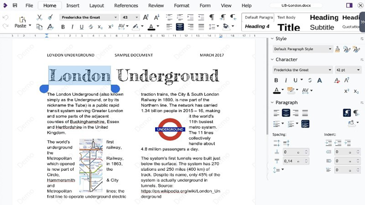Click below paragraph spacing 0,14 field
The image size is (365, 205).
pyautogui.click(x=296, y=161)
